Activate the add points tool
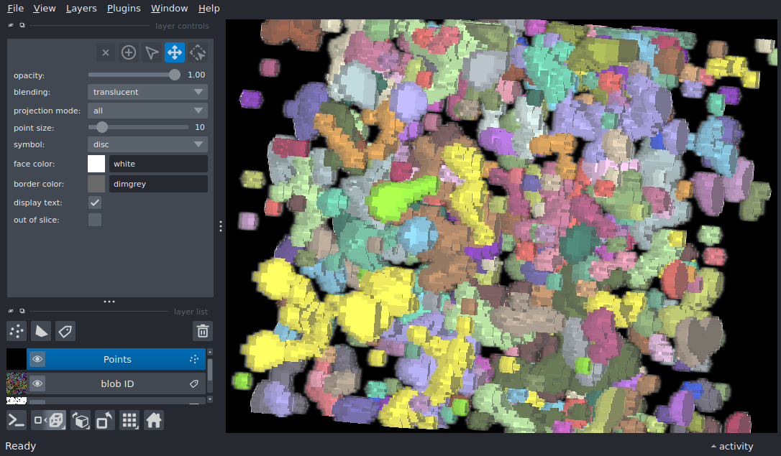 pyautogui.click(x=129, y=52)
